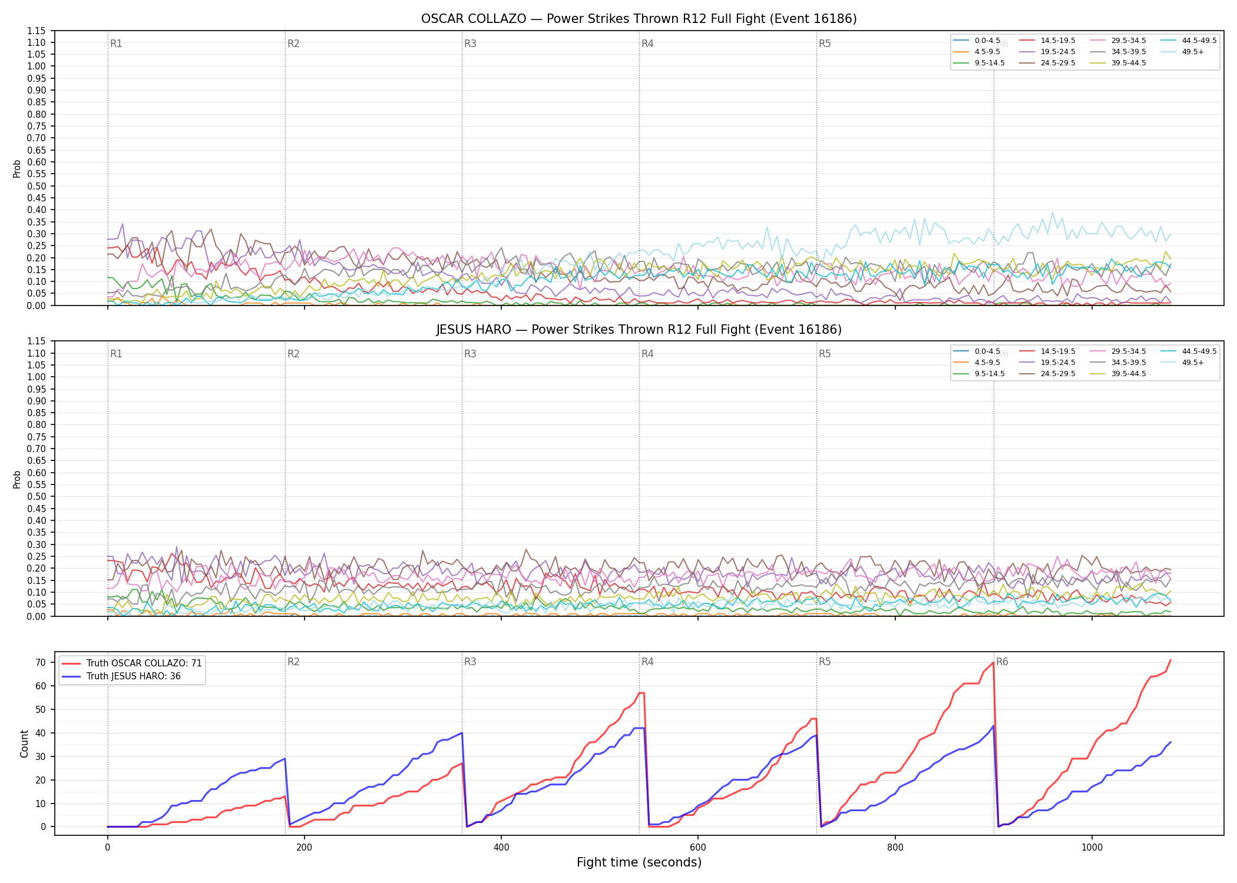Image resolution: width=1237 pixels, height=883 pixels.
Task: Click the R2 round marker in Collazo chart
Action: pos(293,44)
